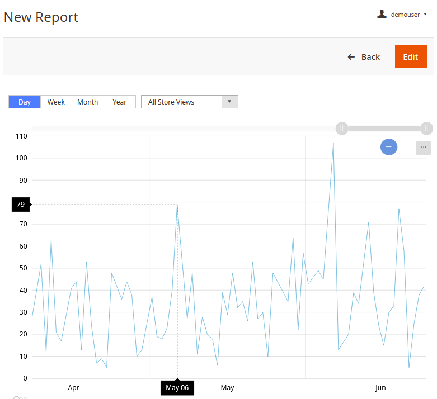Click the Jun label on the date axis
This screenshot has height=399, width=437.
[x=380, y=388]
